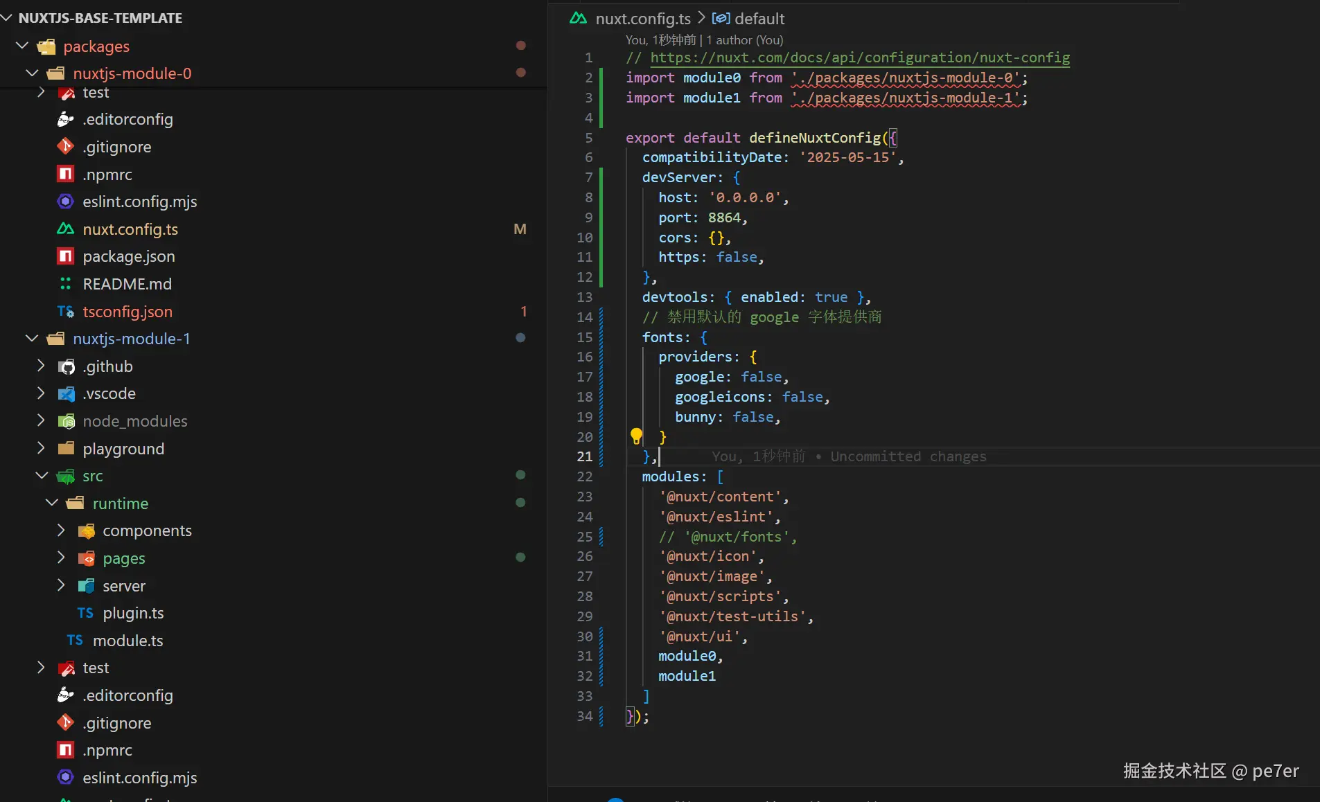
Task: Click line number 22 in the gutter
Action: tap(585, 476)
